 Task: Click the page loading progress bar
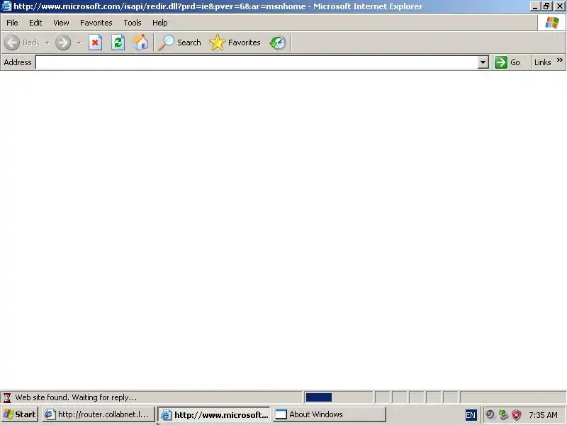(338, 397)
